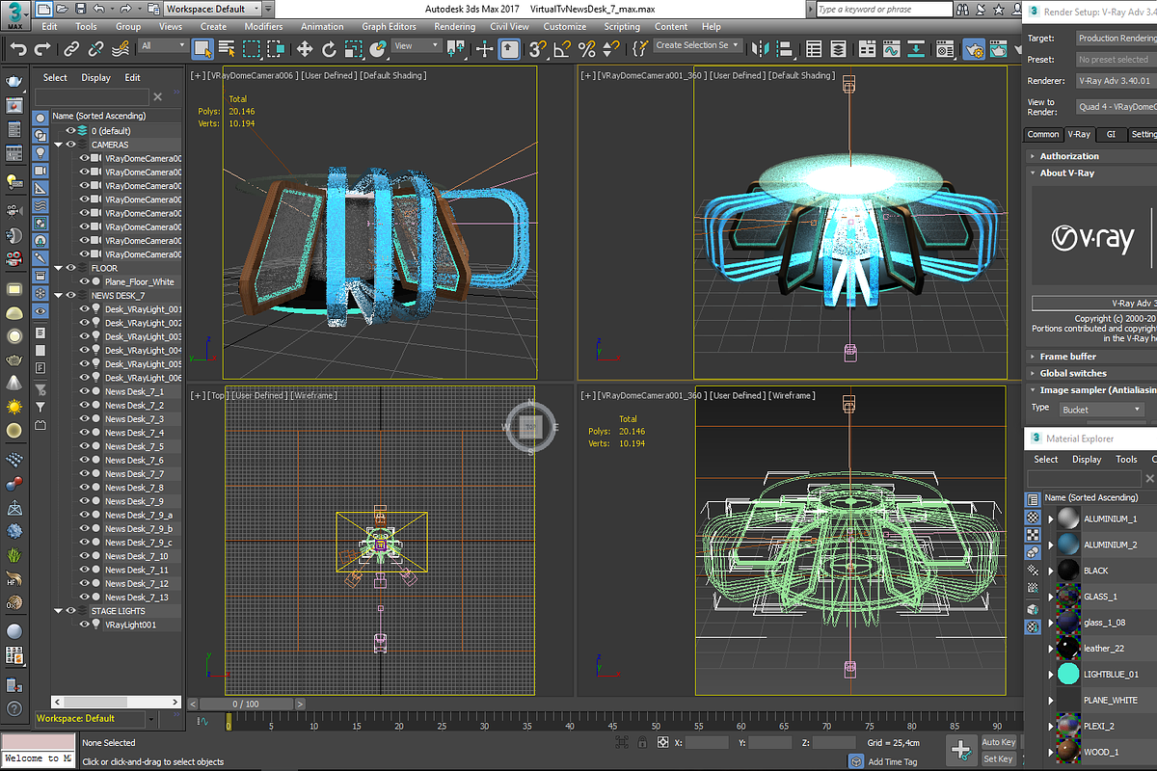Click LIGHTBLUE_01 material swatch
Screen dimensions: 1157x771
(1067, 675)
